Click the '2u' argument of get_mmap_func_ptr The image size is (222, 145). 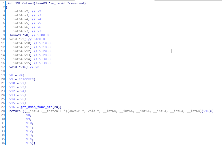coord(56,107)
